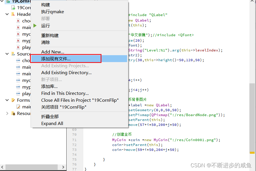256x171 pixels.
Task: Click the Resources folder lock icon
Action: click(13, 114)
